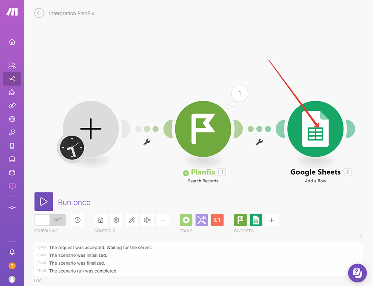373x286 pixels.
Task: Open the schedule settings clock button
Action: point(78,220)
